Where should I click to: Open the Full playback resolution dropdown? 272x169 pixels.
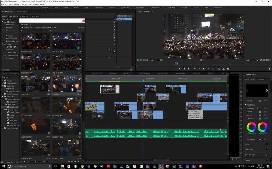coord(250,60)
